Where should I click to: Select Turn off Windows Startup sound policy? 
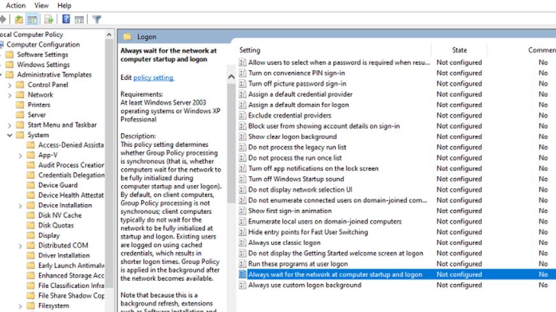click(296, 179)
